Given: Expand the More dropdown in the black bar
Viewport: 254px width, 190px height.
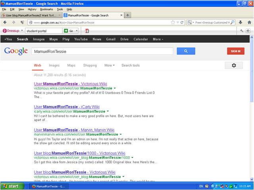Looking at the screenshot, I should point(158,39).
